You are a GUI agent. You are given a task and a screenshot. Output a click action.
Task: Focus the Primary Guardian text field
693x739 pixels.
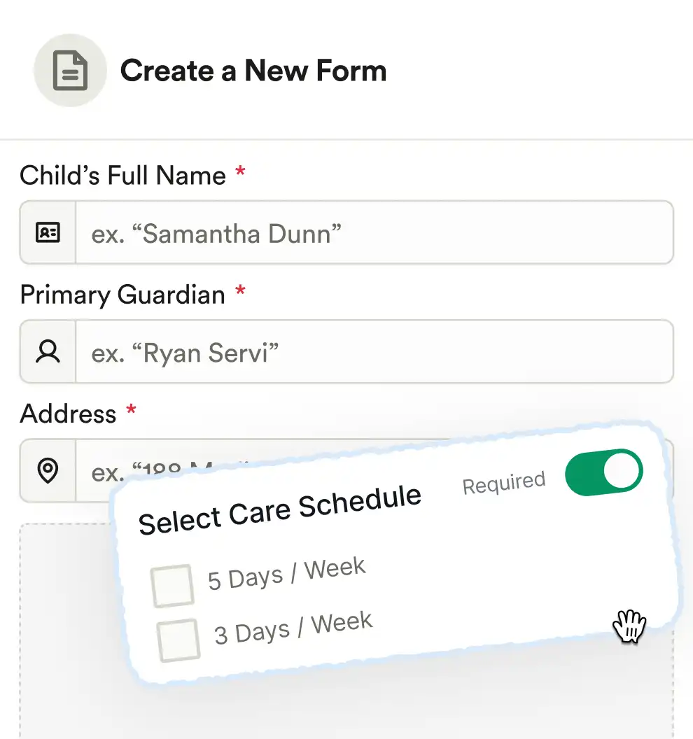[374, 351]
